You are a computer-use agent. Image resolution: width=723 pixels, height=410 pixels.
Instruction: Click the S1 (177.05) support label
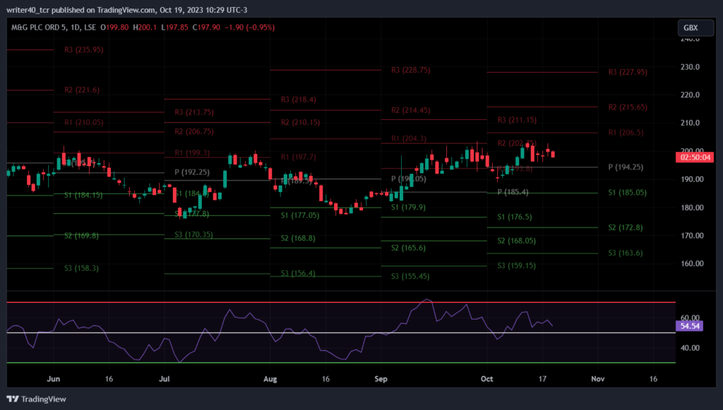point(300,215)
